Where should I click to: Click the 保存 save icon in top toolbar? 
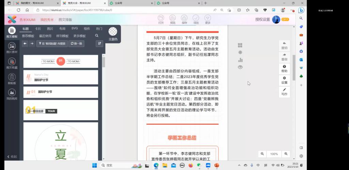point(184,19)
